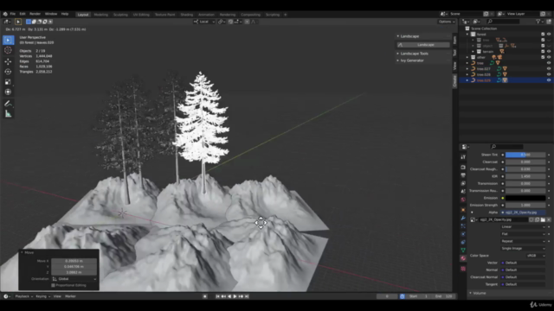Open the Modifier properties wrench icon

tap(463, 218)
